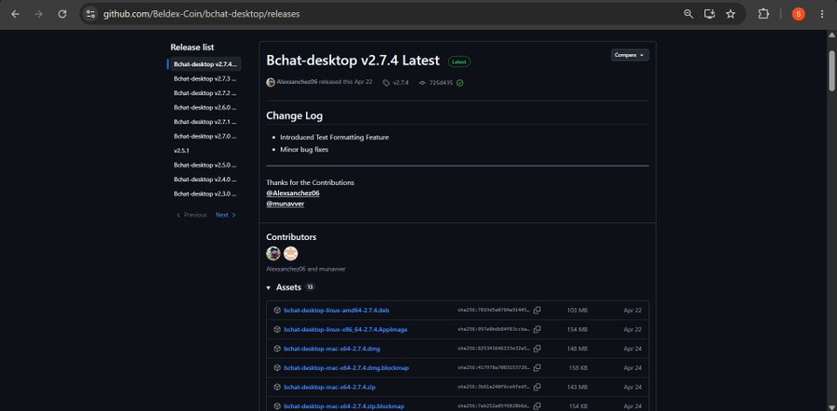
Task: Click the verified commit checkmark icon
Action: click(x=459, y=83)
